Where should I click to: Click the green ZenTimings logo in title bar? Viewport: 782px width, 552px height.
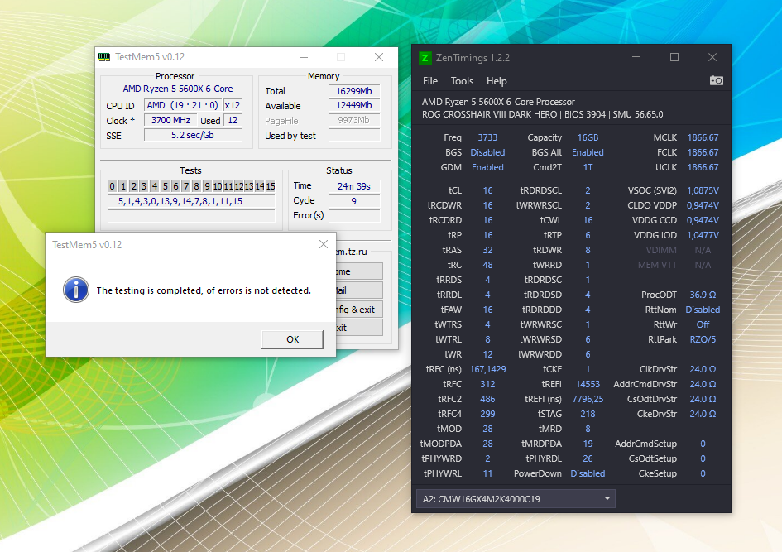(425, 58)
